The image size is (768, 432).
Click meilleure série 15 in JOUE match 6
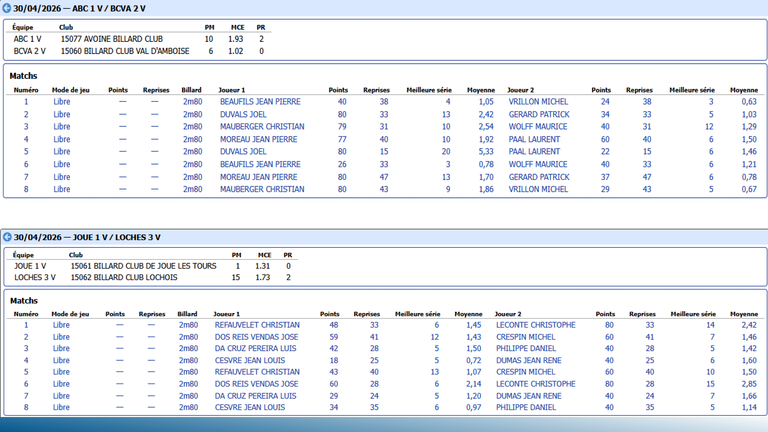point(710,384)
